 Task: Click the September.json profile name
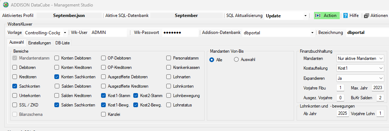click(69, 16)
